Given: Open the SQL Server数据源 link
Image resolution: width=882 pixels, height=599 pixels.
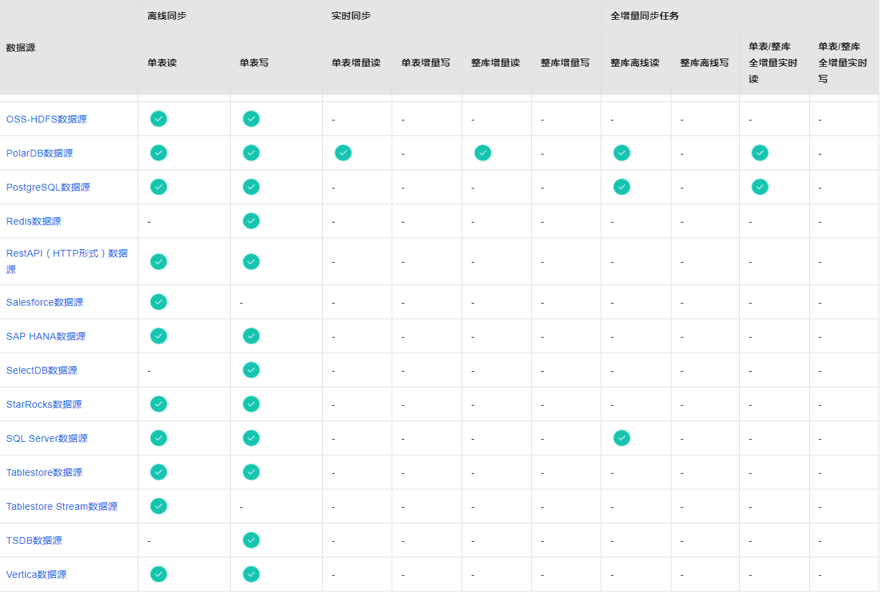Looking at the screenshot, I should [x=47, y=438].
